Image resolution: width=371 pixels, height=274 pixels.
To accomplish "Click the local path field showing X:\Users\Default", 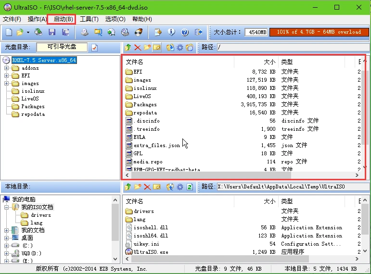I will (x=293, y=187).
